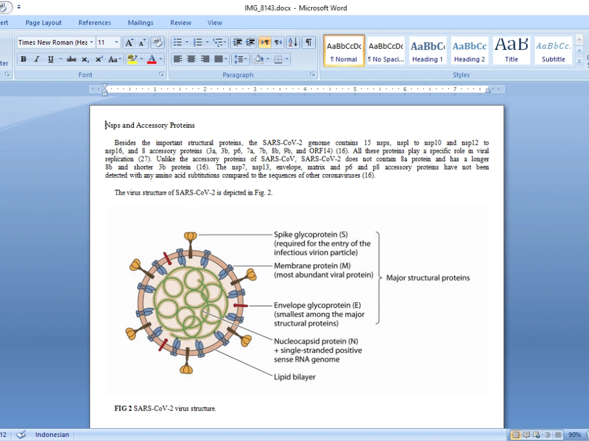The width and height of the screenshot is (589, 441).
Task: Switch to Outline view
Action: click(547, 435)
